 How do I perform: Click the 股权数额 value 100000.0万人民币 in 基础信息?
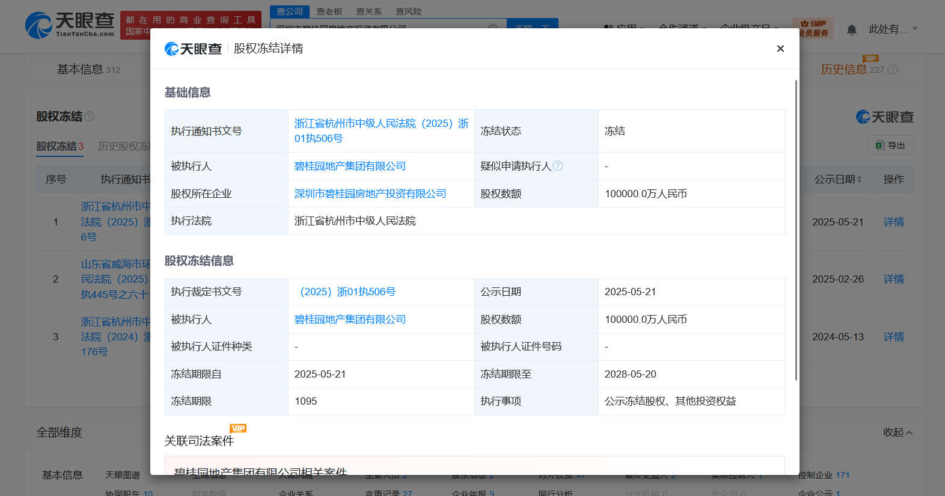[646, 194]
